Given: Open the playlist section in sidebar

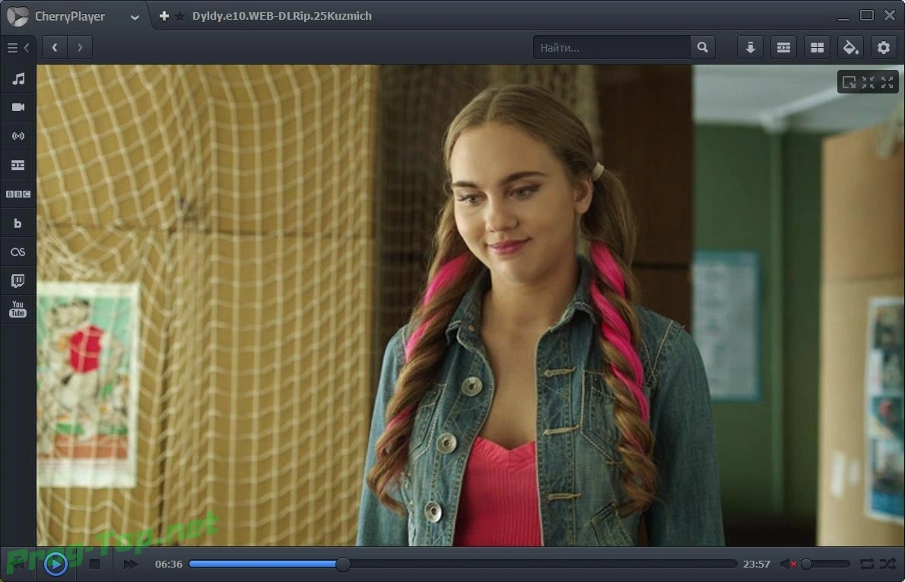Looking at the screenshot, I should [x=18, y=166].
